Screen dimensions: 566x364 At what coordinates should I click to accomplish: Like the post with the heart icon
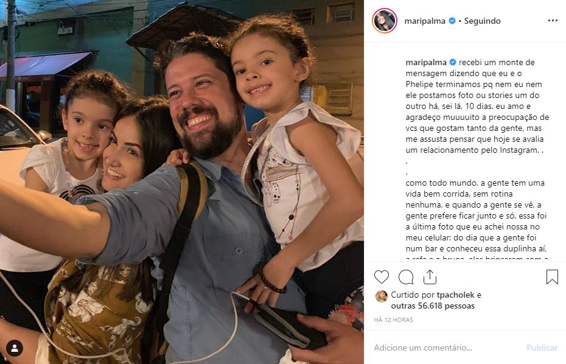click(x=381, y=277)
